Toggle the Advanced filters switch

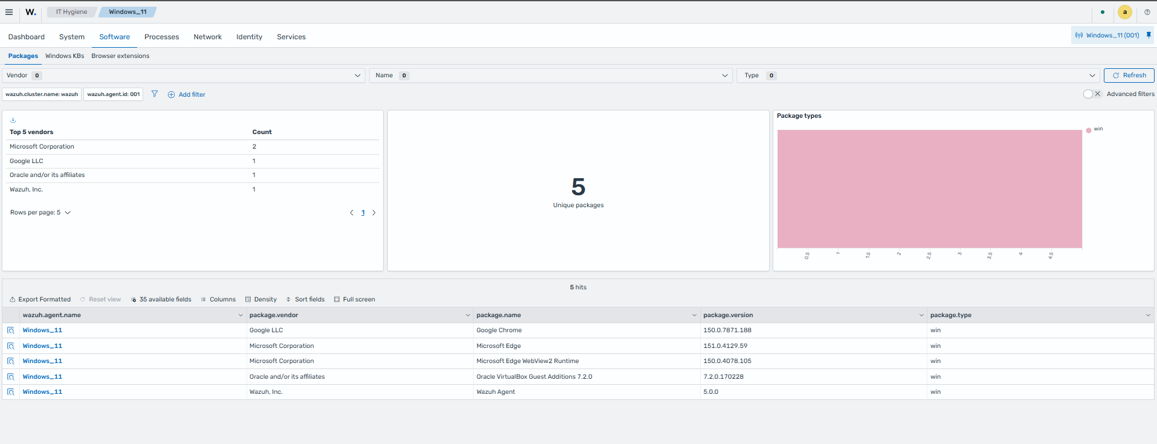tap(1092, 94)
